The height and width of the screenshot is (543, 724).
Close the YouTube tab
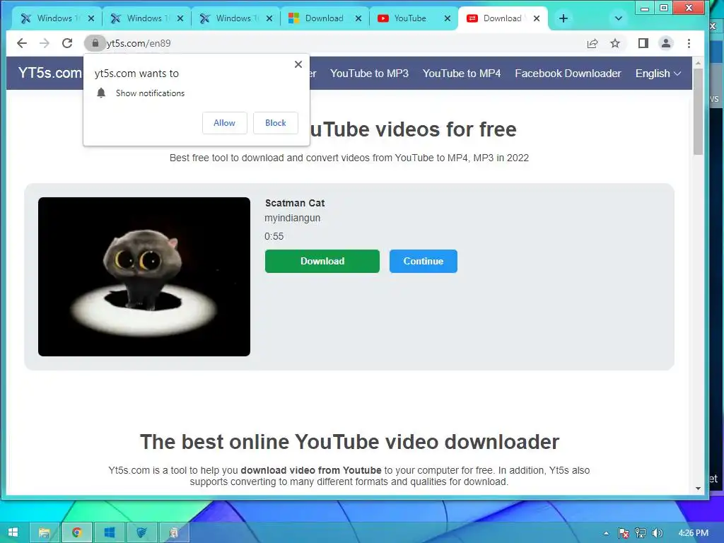(448, 18)
